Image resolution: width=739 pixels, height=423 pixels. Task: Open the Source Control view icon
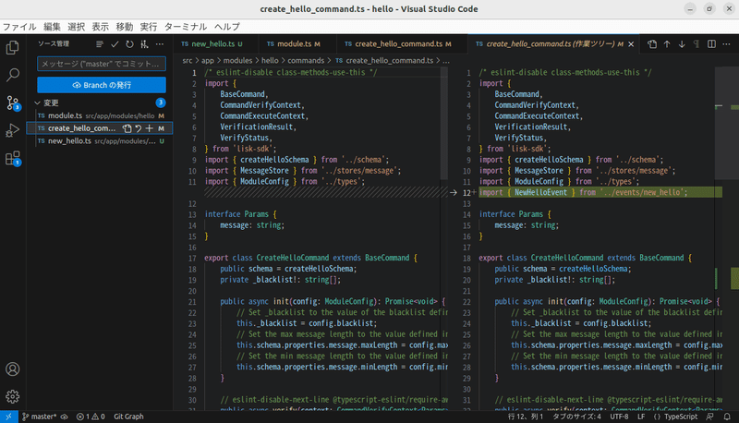[13, 103]
